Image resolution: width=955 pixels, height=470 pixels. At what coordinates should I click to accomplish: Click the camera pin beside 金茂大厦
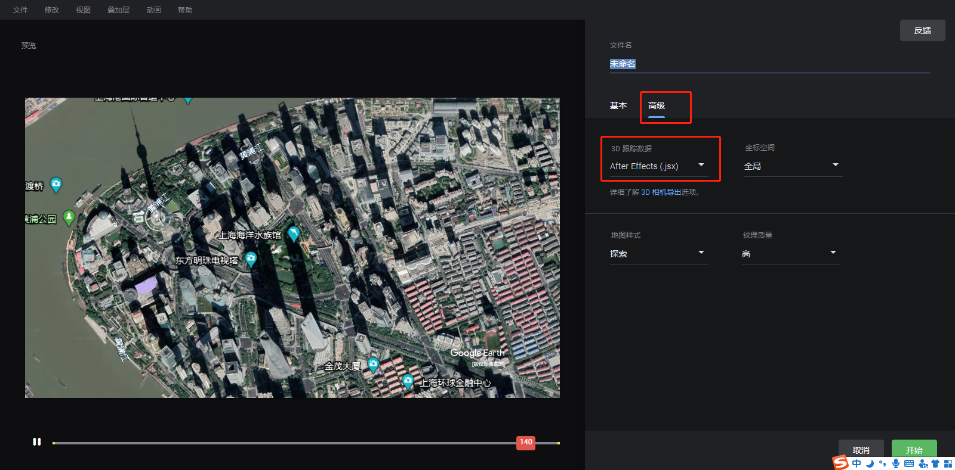(373, 365)
